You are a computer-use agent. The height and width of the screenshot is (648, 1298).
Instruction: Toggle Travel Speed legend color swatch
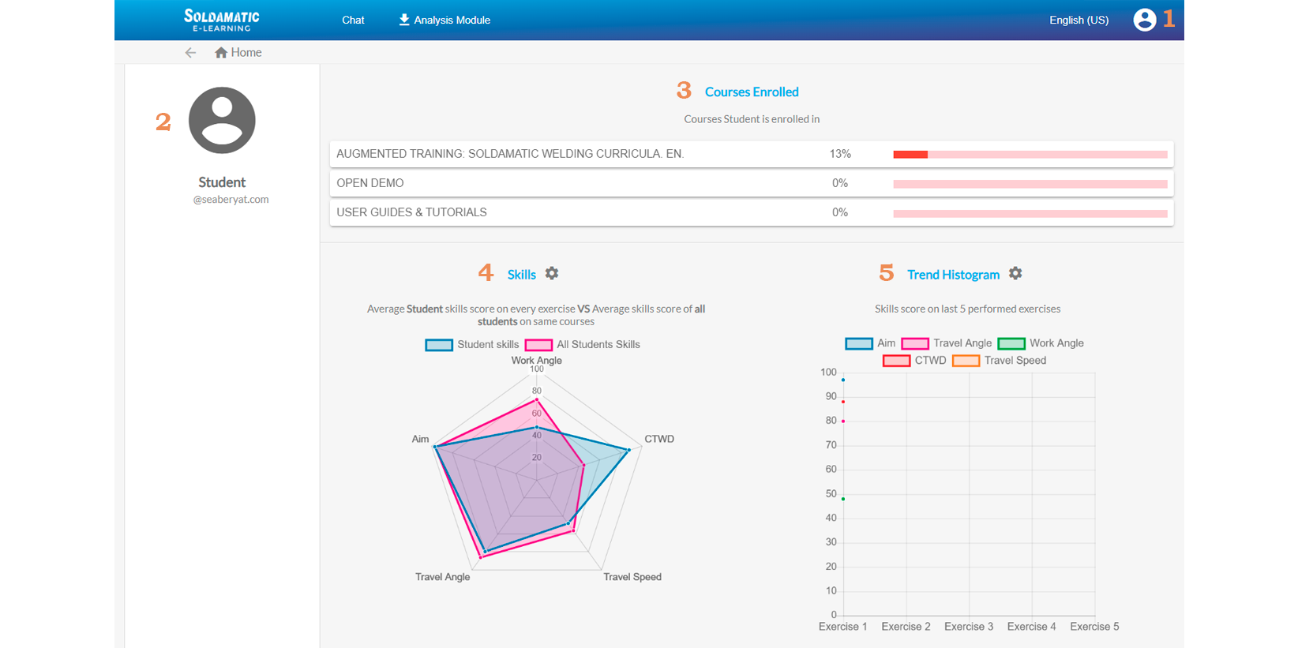pos(966,361)
